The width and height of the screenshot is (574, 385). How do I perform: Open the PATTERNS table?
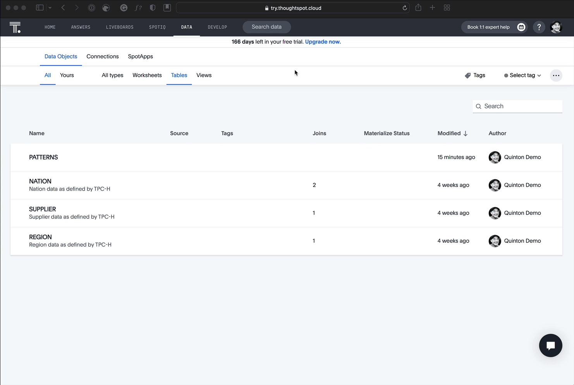pyautogui.click(x=43, y=157)
